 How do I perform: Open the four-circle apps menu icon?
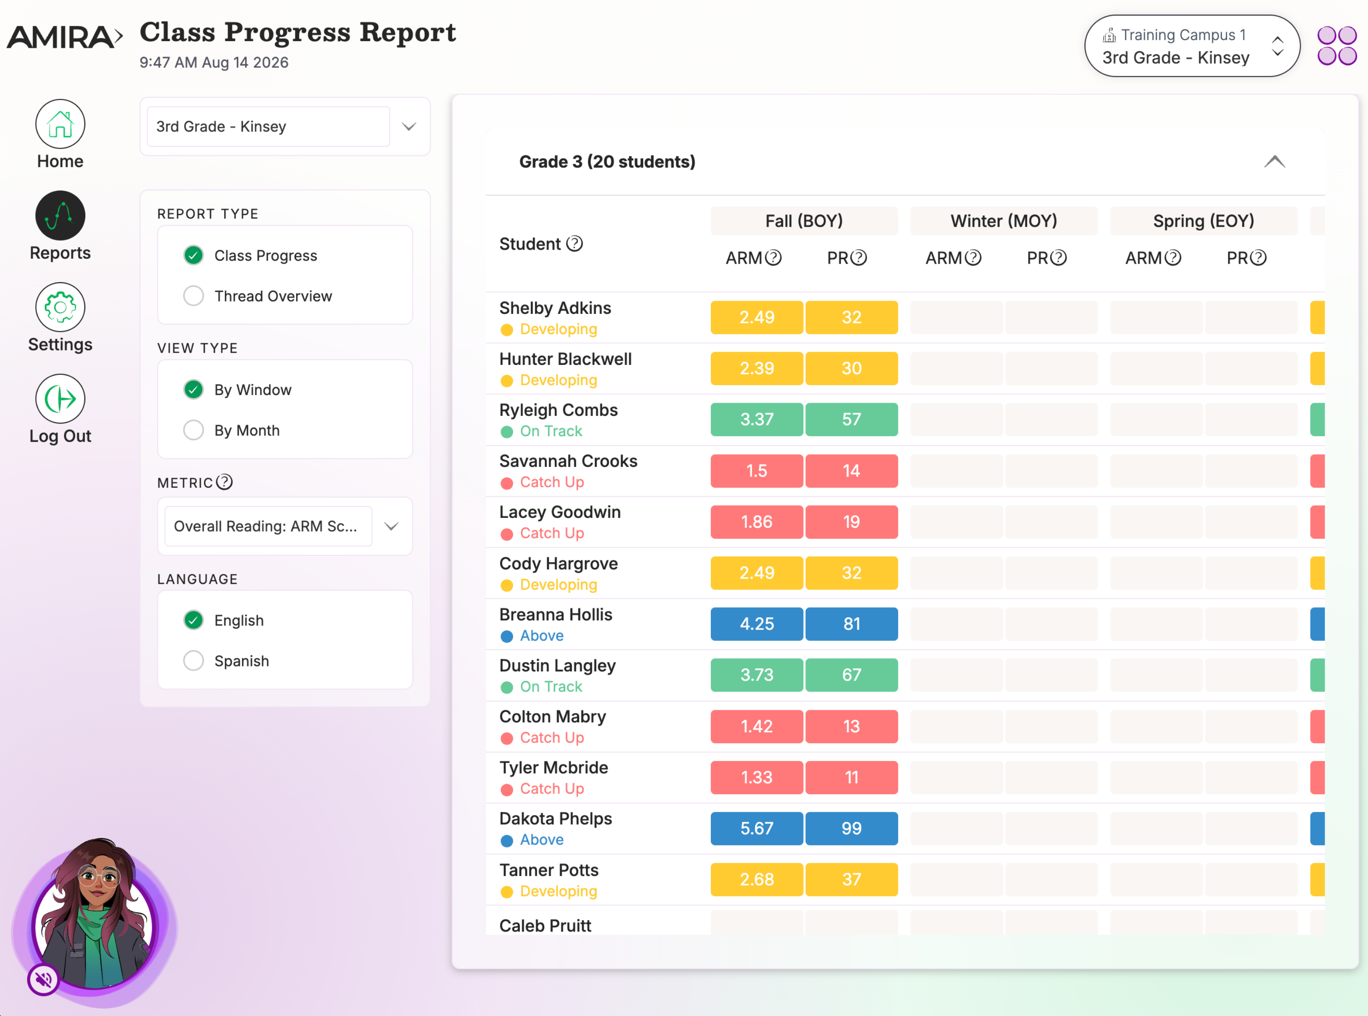tap(1337, 46)
